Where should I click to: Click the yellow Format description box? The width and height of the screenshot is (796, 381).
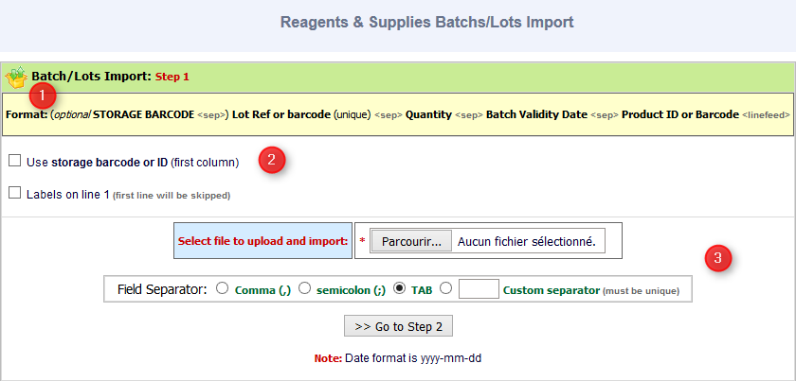[398, 114]
